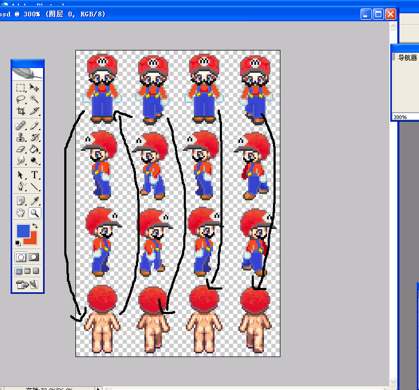Screen dimensions: 419x390
Task: Switch to Standard editing mode
Action: tap(21, 257)
